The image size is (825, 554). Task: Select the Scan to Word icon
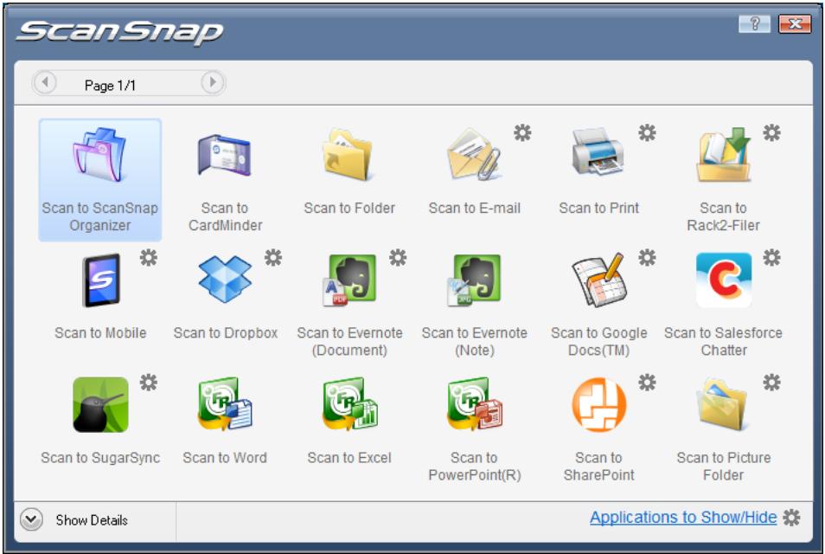[225, 404]
